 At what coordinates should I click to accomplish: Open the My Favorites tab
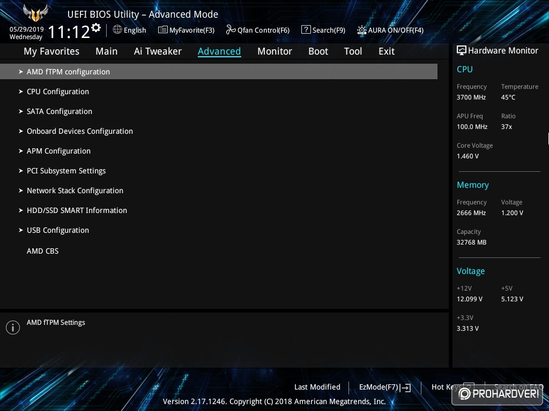pyautogui.click(x=51, y=51)
